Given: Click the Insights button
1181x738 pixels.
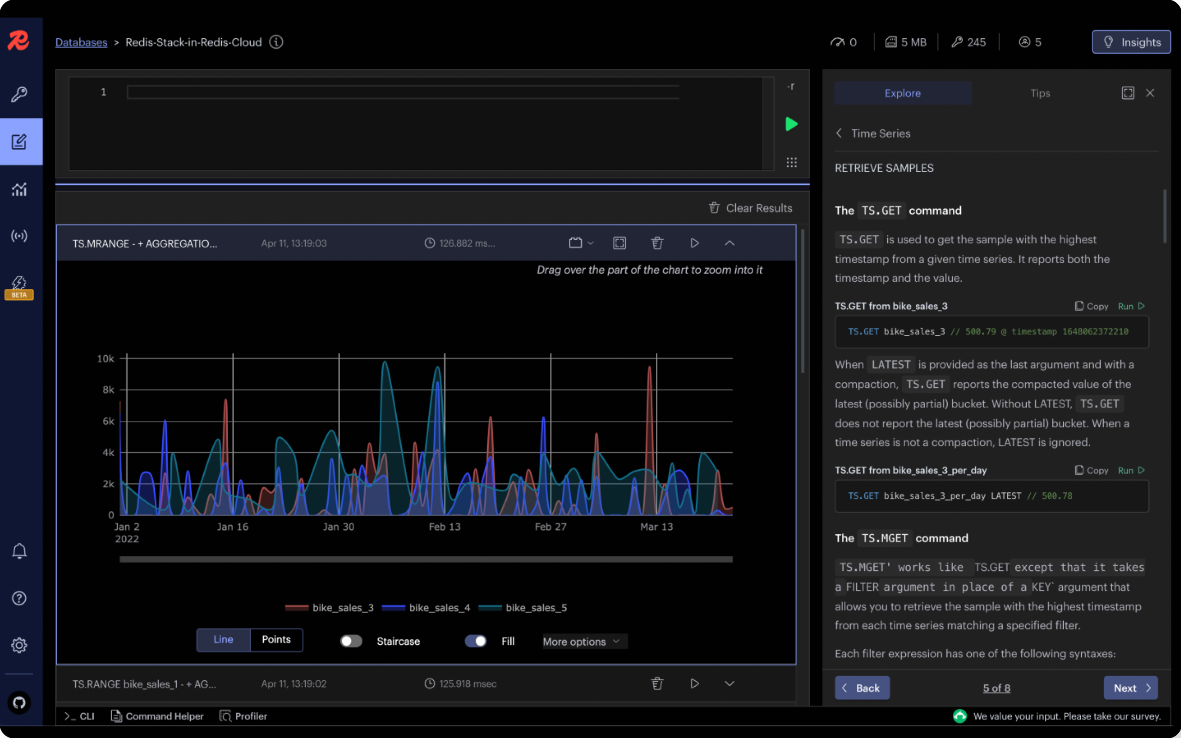Looking at the screenshot, I should pos(1131,42).
